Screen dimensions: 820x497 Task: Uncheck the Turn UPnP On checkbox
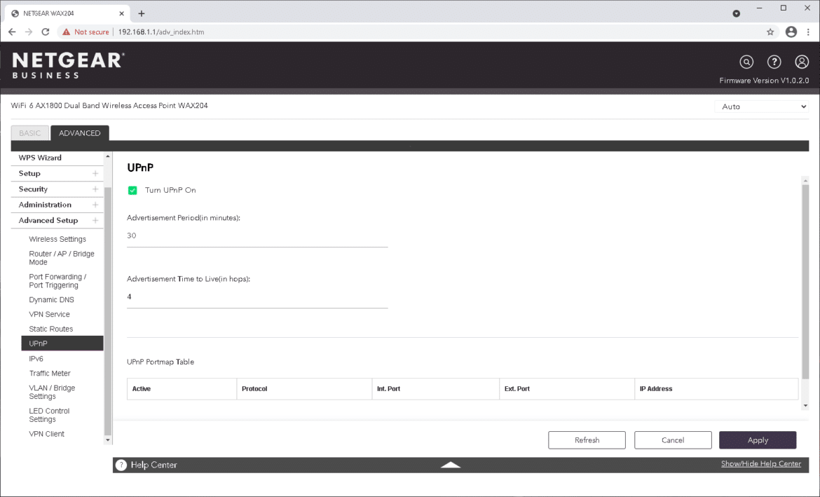132,191
